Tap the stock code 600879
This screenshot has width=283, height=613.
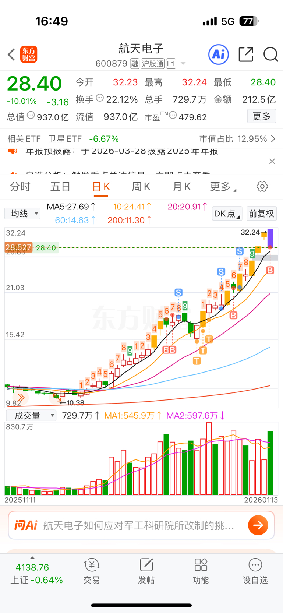pyautogui.click(x=112, y=64)
